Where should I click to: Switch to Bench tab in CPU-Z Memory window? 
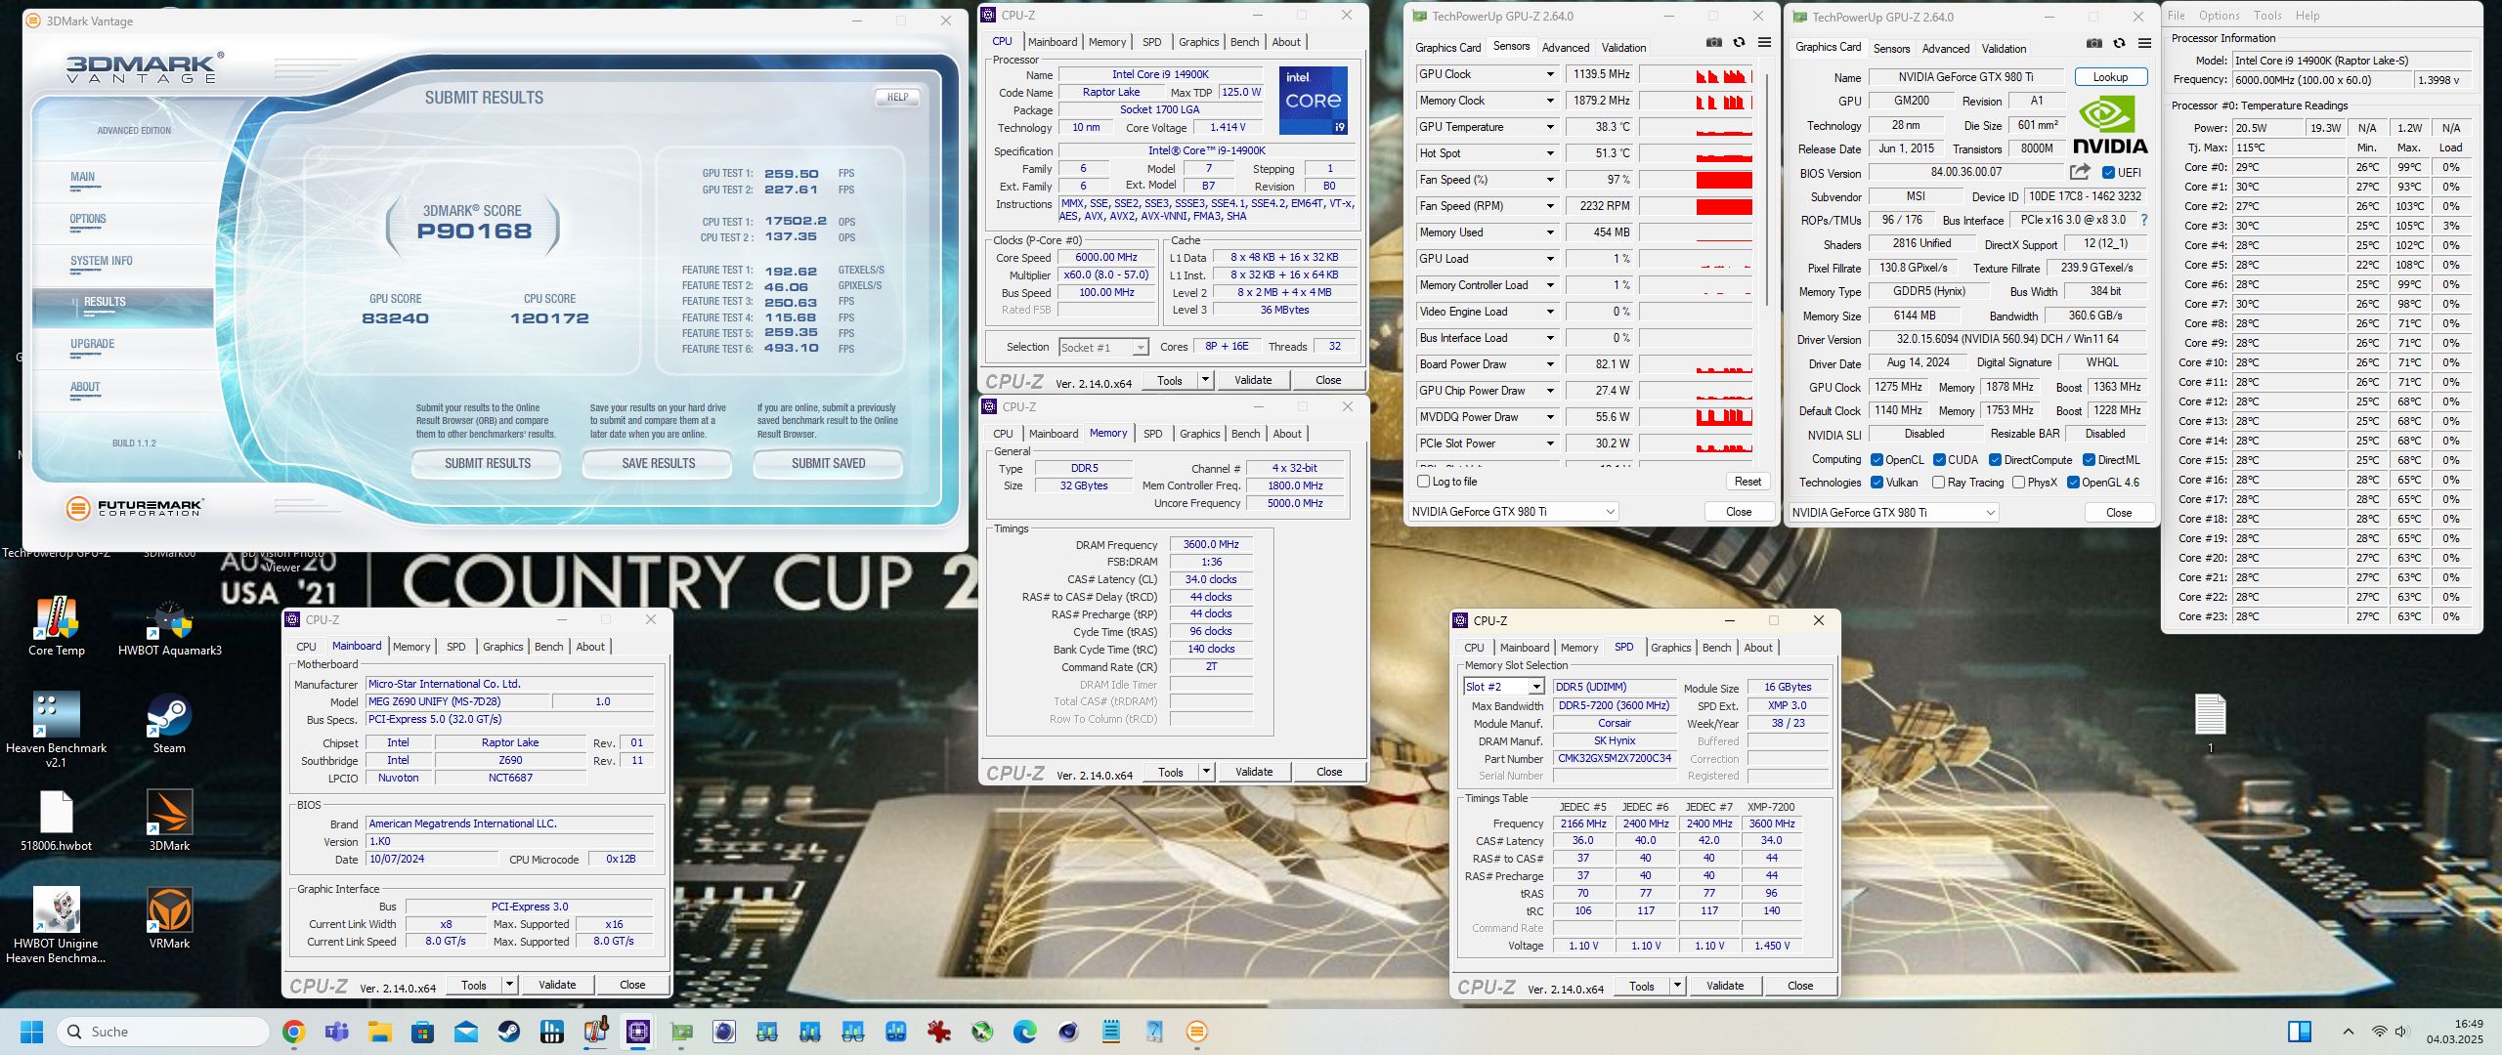tap(1245, 434)
